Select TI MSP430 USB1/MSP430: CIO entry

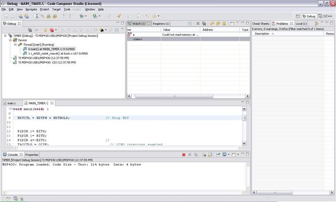[47, 63]
